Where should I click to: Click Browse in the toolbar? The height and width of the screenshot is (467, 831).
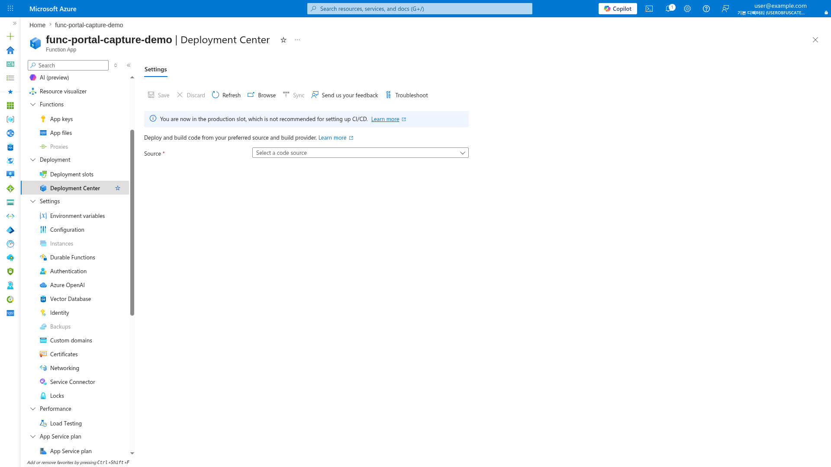click(261, 95)
